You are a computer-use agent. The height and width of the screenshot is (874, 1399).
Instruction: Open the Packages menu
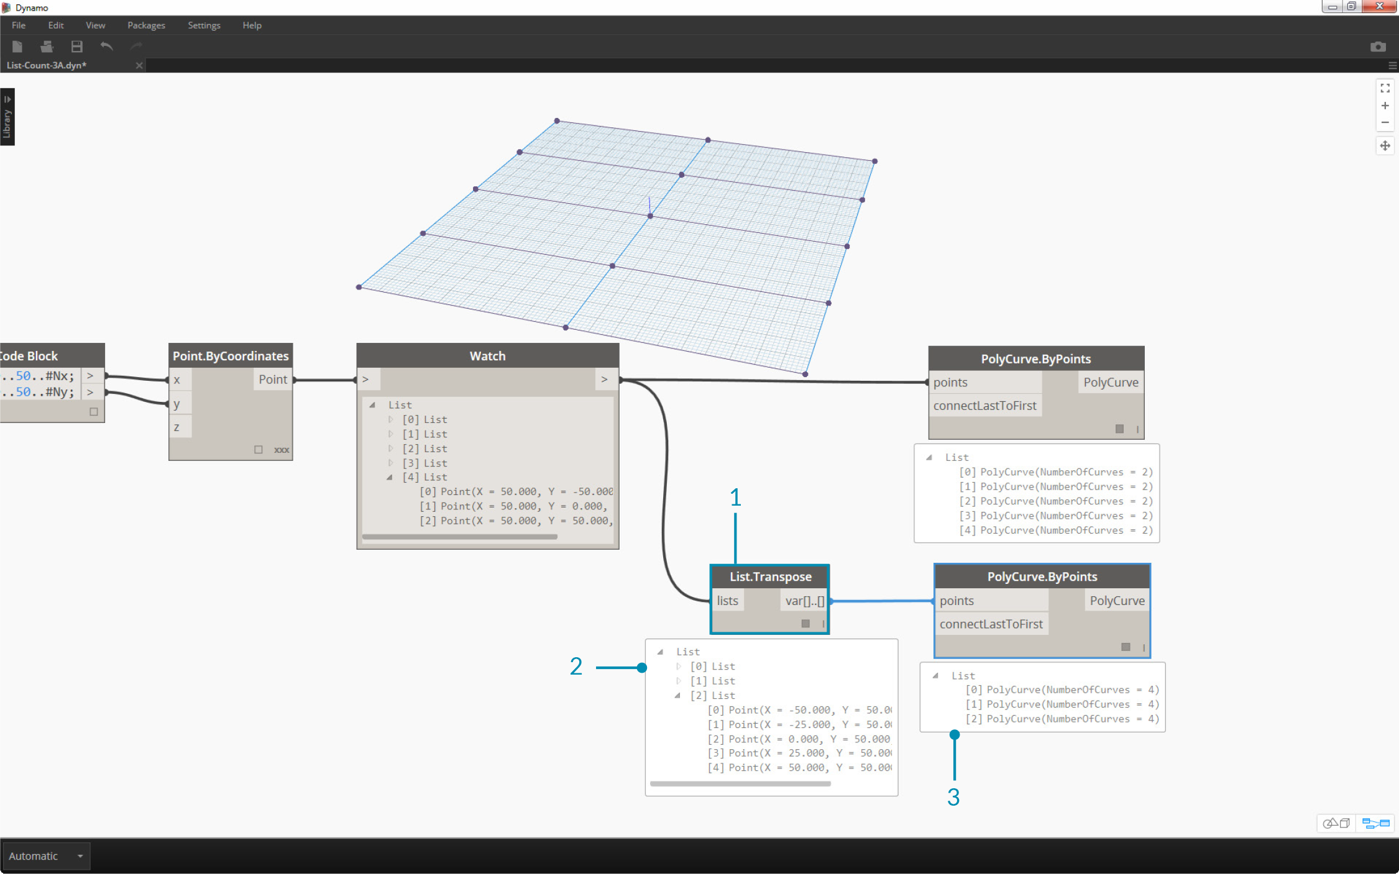(x=148, y=25)
